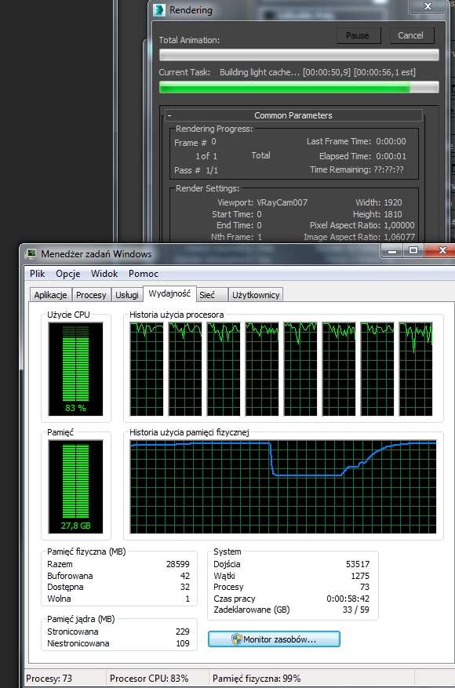The image size is (455, 688).
Task: Click the Buforowana value 42
Action: [x=184, y=576]
